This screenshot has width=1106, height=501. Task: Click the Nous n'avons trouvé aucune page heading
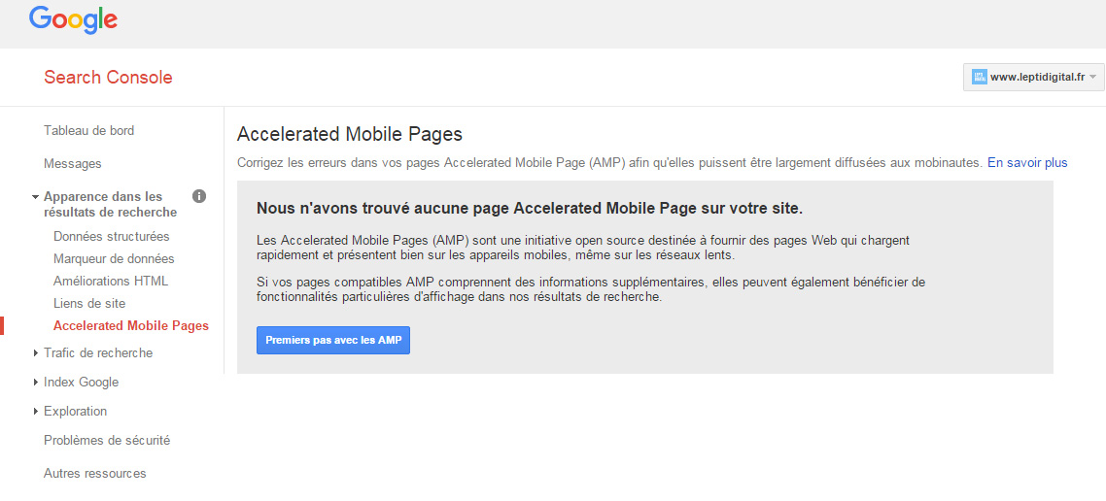coord(530,210)
